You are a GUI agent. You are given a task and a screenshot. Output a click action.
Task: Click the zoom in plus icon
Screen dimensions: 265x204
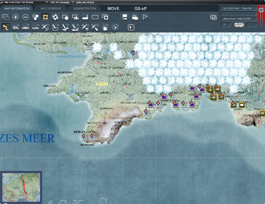tap(16, 17)
